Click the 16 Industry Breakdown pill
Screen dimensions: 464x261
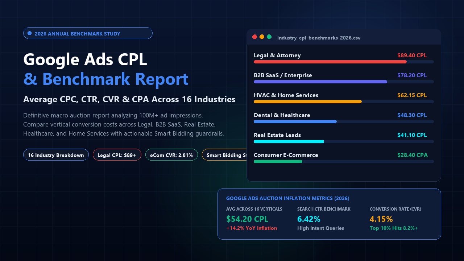point(56,155)
